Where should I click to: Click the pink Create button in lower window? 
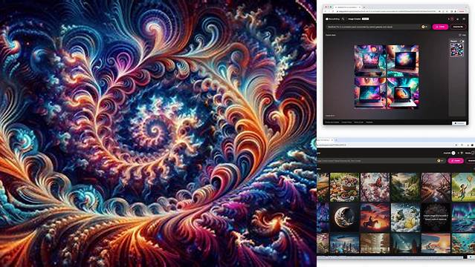click(x=456, y=160)
